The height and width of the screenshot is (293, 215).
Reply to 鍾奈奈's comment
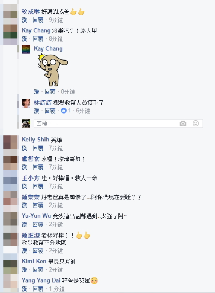coord(38,205)
